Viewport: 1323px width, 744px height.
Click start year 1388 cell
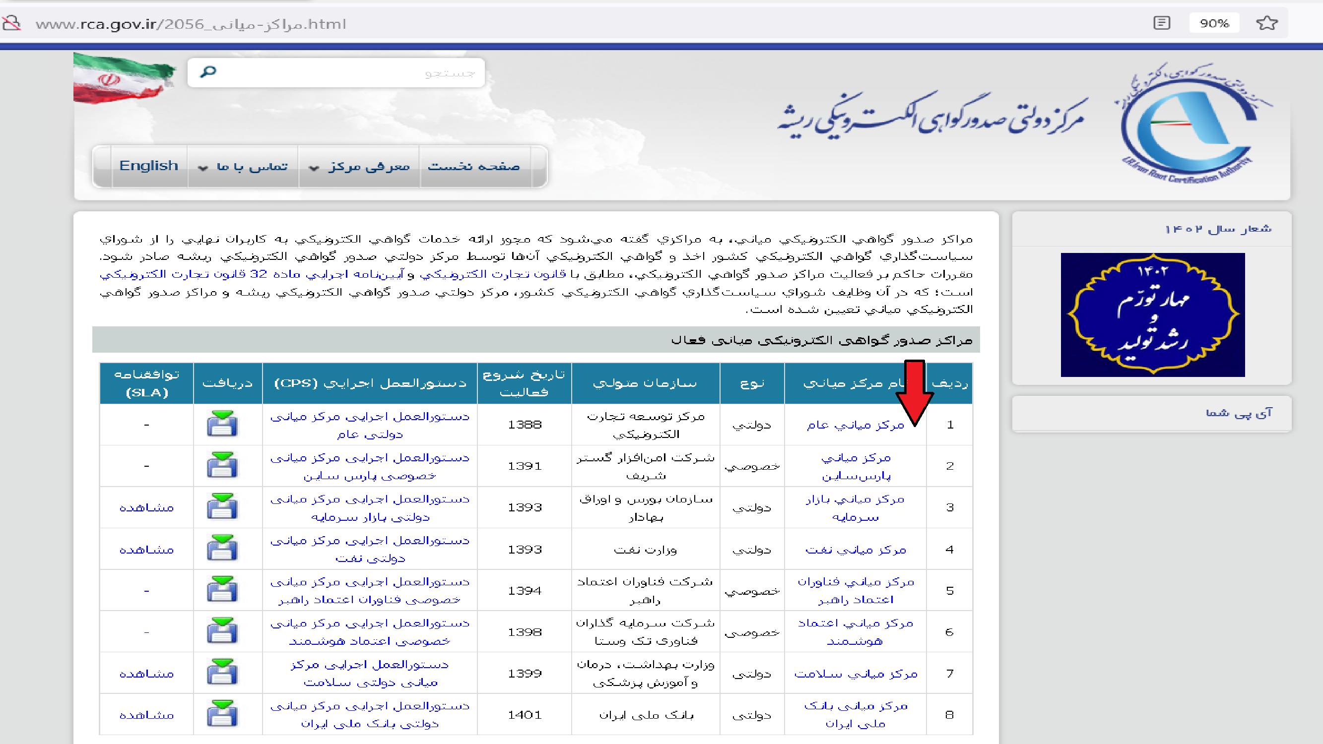[x=525, y=425]
